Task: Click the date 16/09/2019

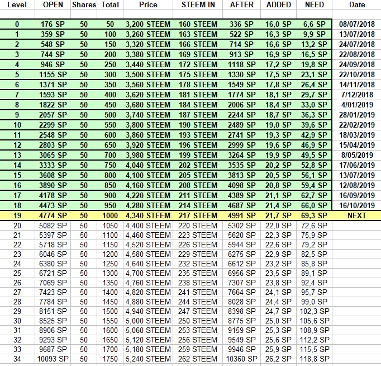Action: point(357,196)
